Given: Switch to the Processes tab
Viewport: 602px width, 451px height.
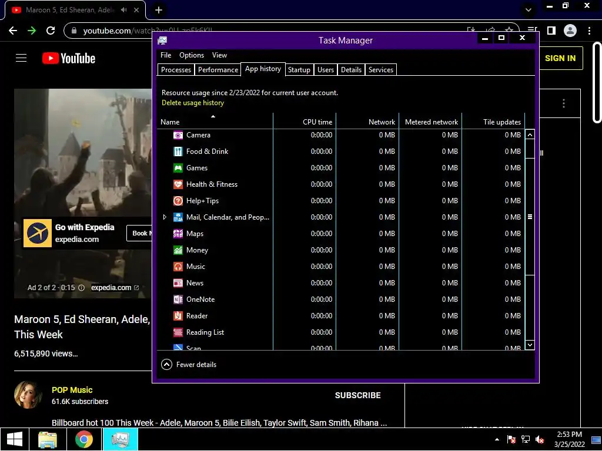Looking at the screenshot, I should coord(176,70).
